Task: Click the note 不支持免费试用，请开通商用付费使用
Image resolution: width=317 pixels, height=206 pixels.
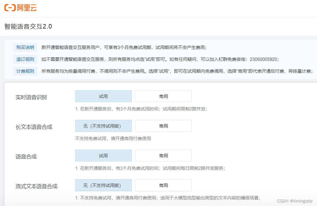Action: pos(113,139)
